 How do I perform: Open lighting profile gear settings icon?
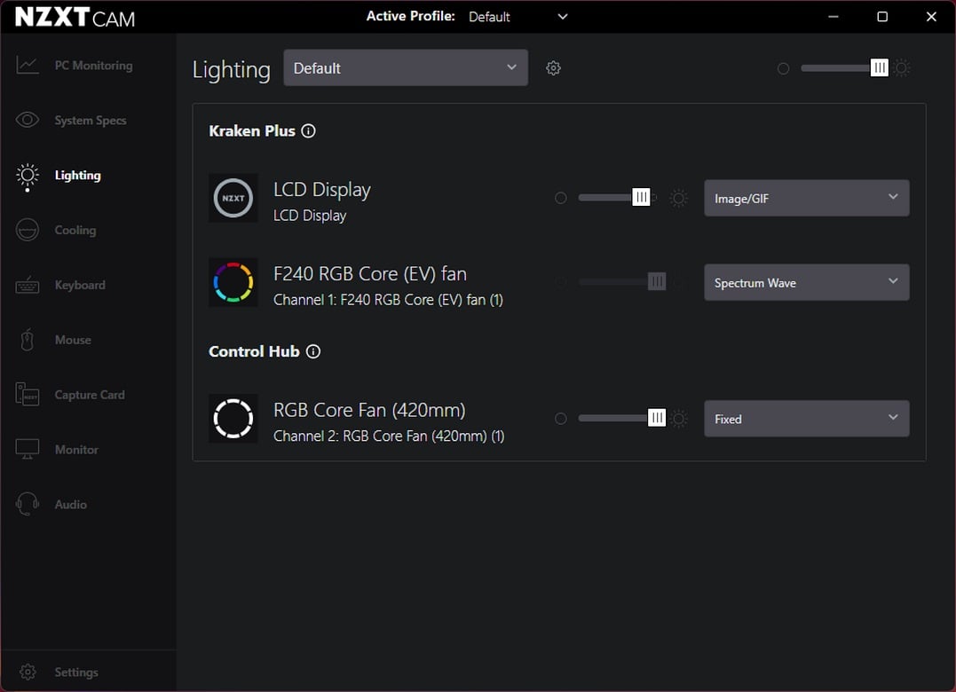point(553,68)
